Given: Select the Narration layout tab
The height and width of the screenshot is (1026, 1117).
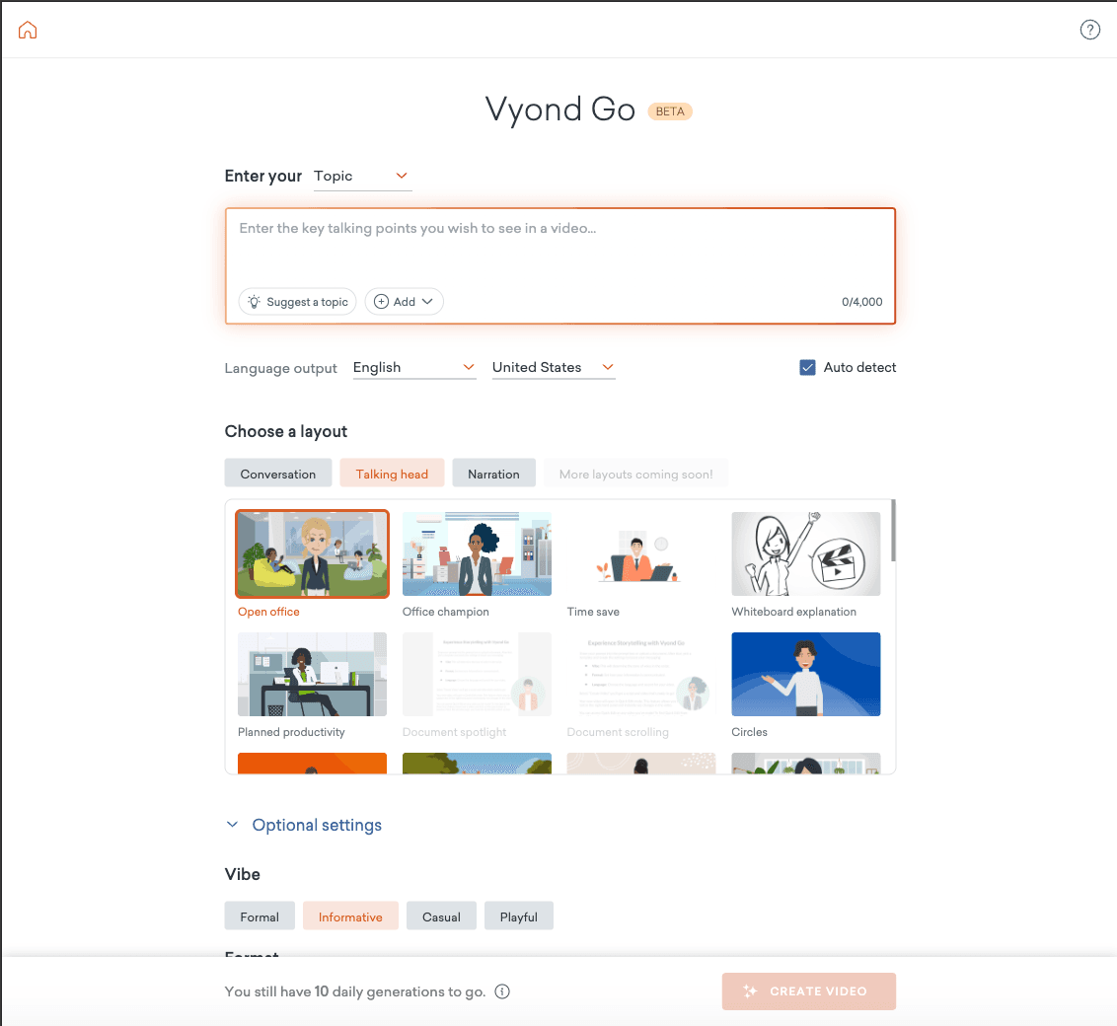Looking at the screenshot, I should 493,474.
